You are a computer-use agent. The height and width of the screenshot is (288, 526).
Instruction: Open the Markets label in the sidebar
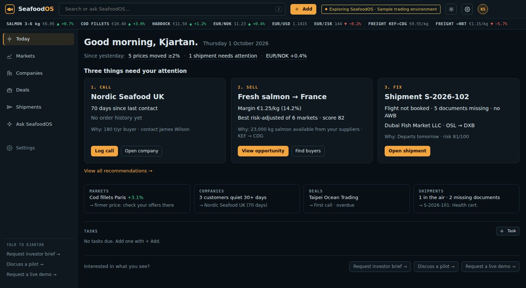[26, 56]
